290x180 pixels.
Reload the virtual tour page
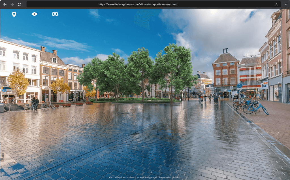[19, 4]
